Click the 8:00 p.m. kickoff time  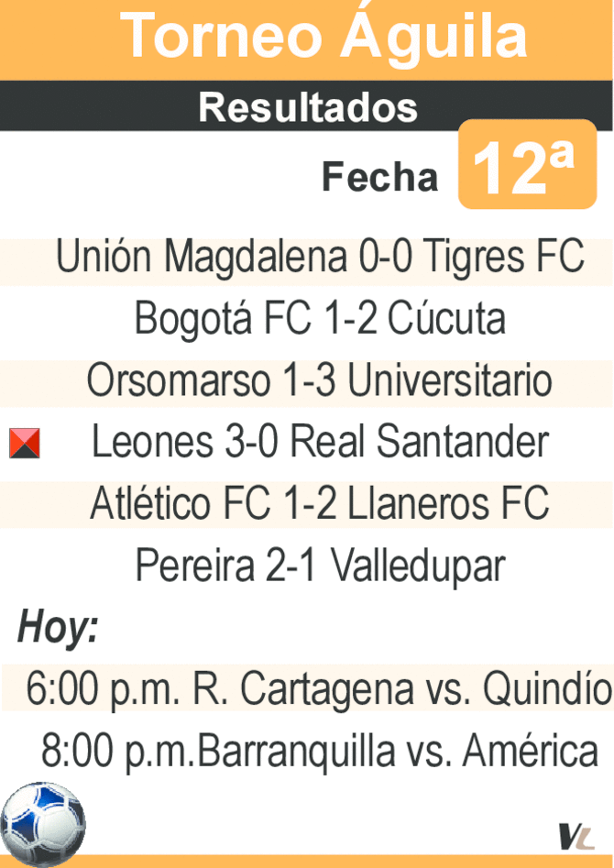pos(118,752)
